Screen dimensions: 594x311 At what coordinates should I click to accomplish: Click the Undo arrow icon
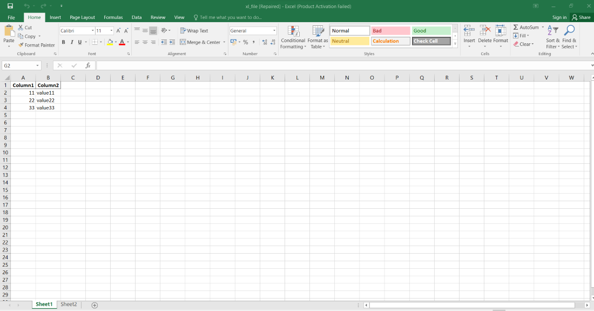(26, 6)
